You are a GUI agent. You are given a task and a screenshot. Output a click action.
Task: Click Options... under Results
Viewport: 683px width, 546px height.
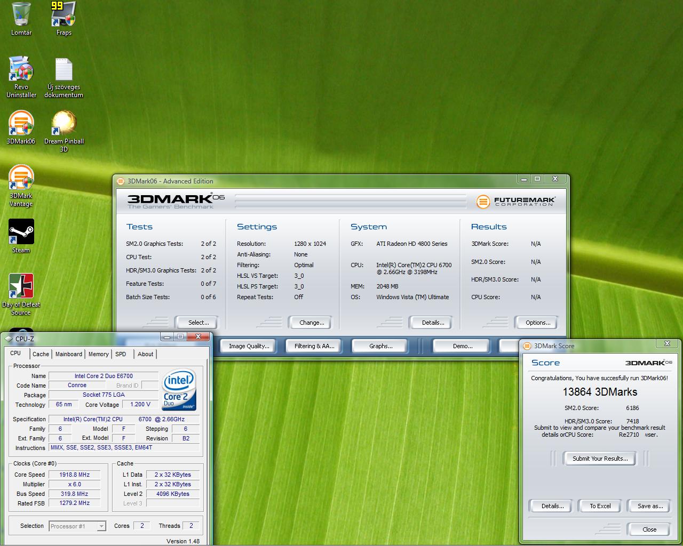pos(537,323)
